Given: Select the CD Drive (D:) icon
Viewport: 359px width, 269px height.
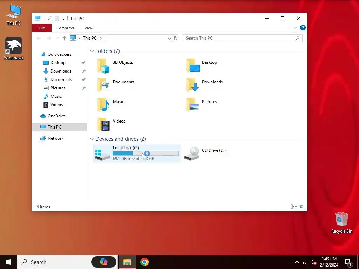Looking at the screenshot, I should (192, 153).
